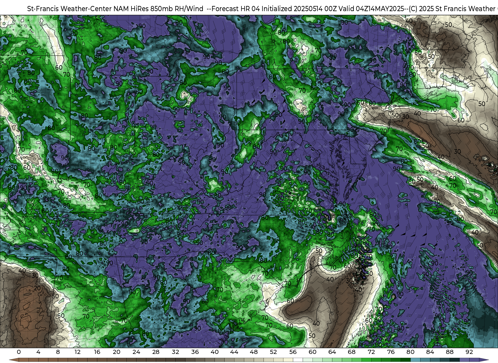498x363 pixels.
Task: Choose the colorbar tick label "72"
Action: click(x=371, y=352)
